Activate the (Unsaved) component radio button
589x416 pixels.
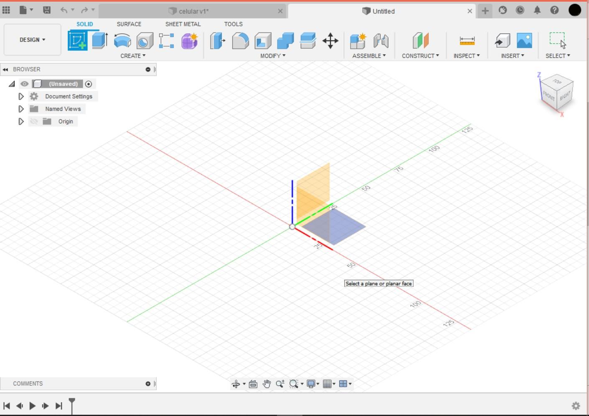89,84
